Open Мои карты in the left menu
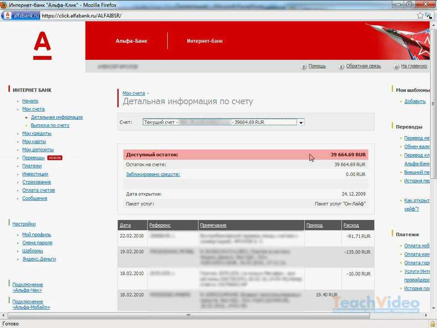The width and height of the screenshot is (437, 328). tap(34, 141)
